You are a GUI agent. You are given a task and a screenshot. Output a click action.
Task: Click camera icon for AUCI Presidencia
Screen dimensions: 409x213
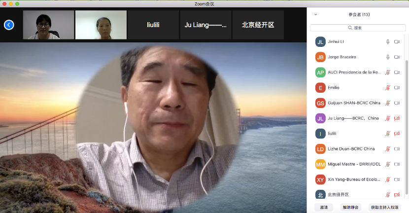(397, 72)
